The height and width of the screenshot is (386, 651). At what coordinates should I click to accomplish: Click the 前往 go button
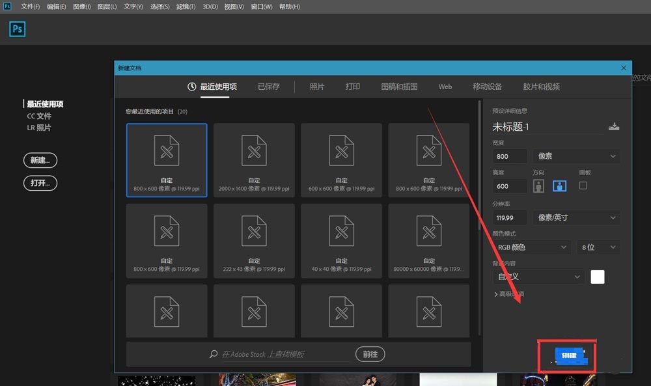click(370, 354)
